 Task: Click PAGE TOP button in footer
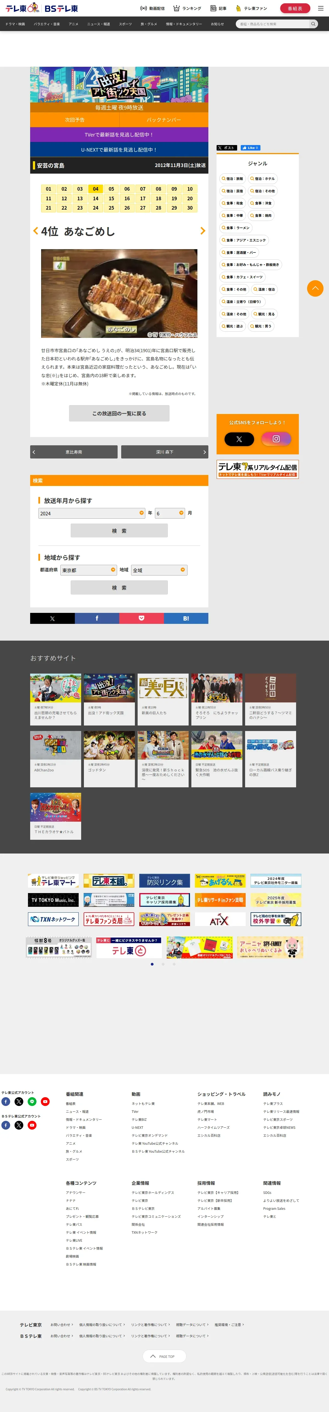pos(164,1356)
